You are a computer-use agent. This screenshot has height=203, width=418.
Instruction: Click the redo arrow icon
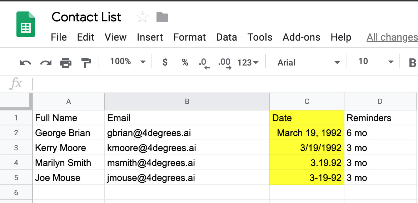pos(46,63)
